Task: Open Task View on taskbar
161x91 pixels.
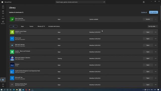Action: 11,90
